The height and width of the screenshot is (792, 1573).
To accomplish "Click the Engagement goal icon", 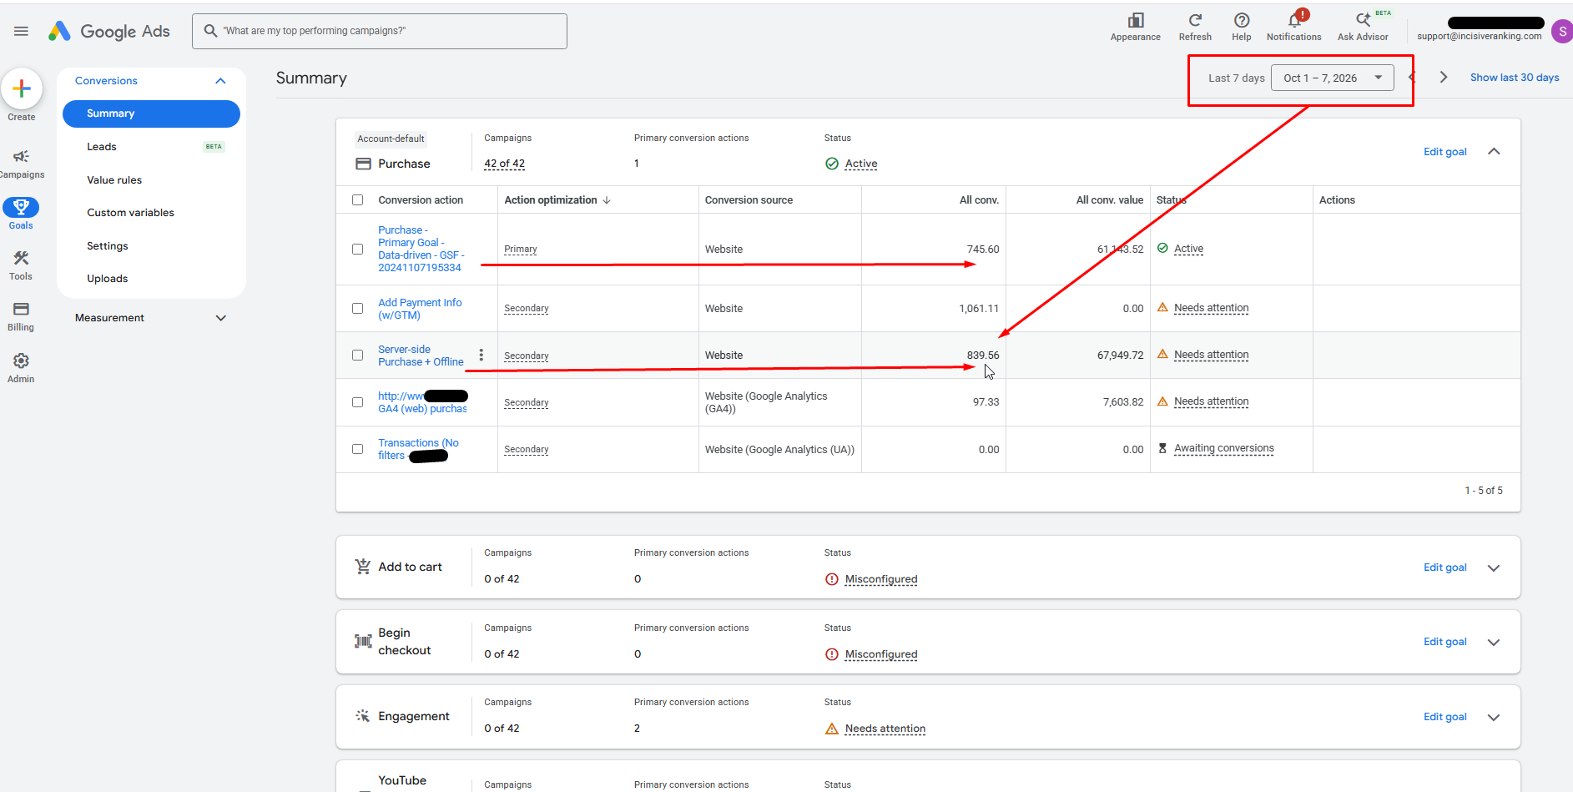I will coord(363,716).
